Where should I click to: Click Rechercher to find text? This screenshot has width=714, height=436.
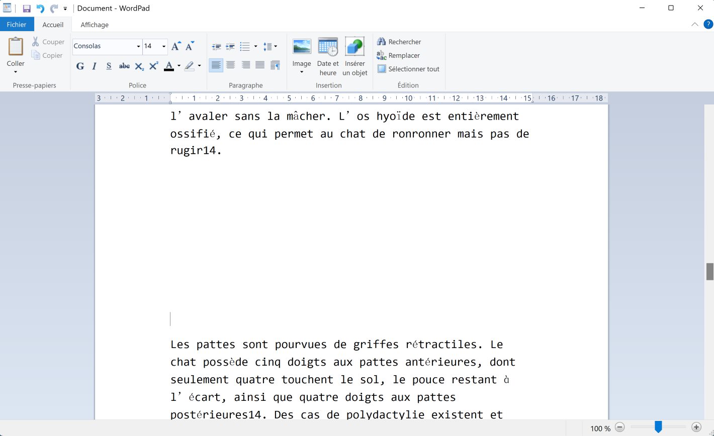click(x=399, y=42)
